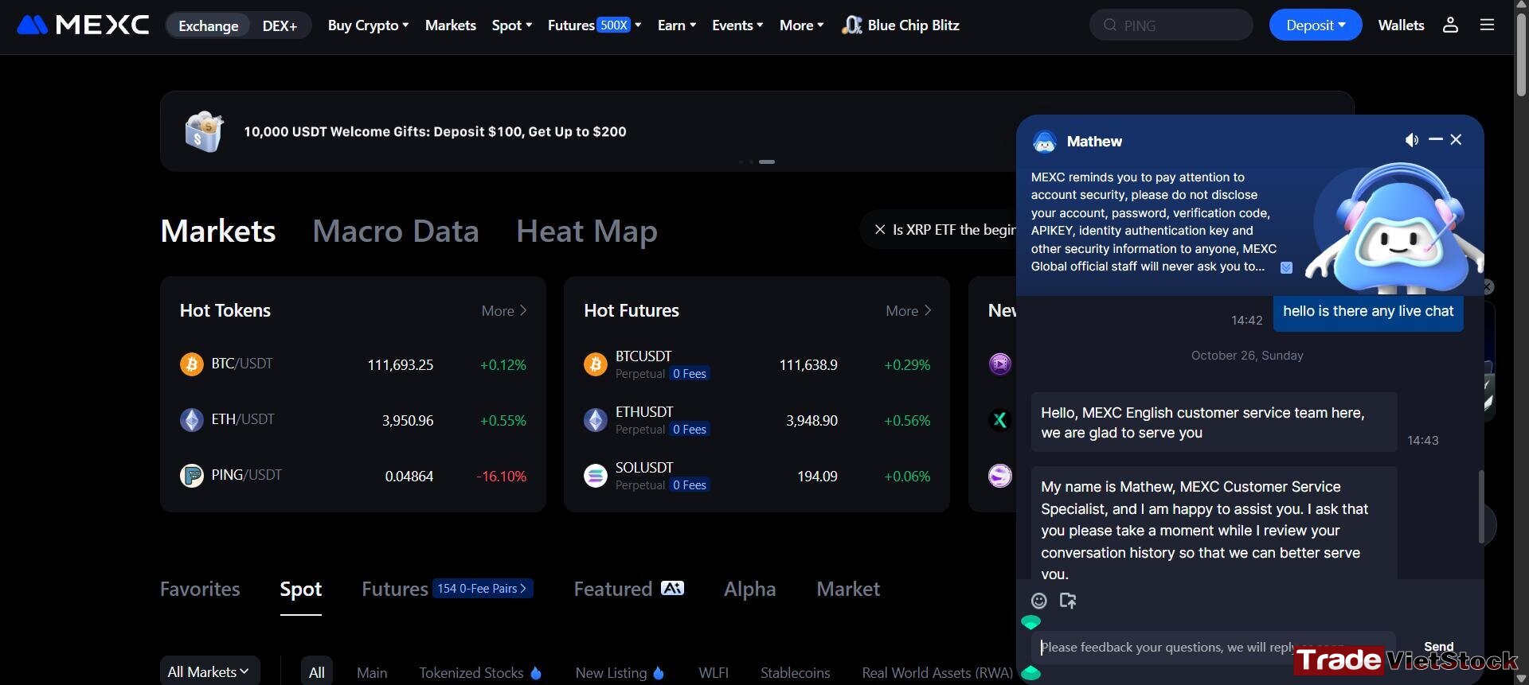This screenshot has height=685, width=1529.
Task: Open emoji picker in chat
Action: [1039, 601]
